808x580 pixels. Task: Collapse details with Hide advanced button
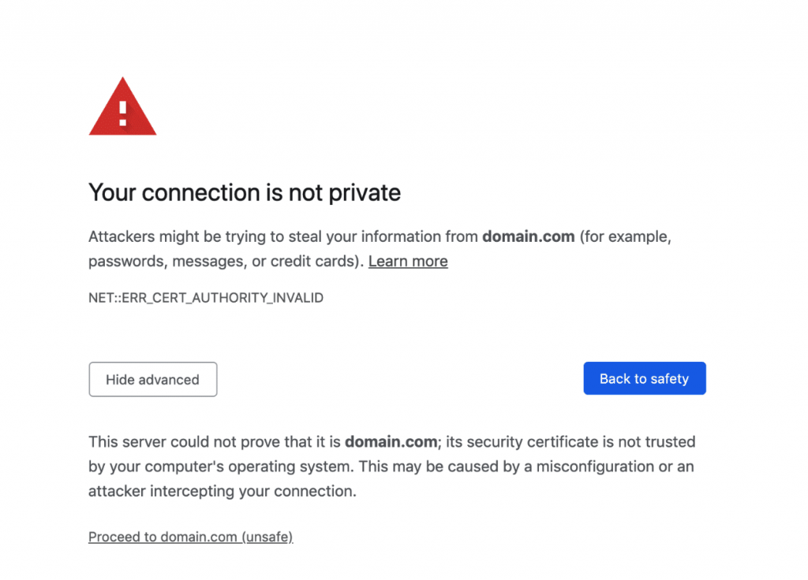pyautogui.click(x=152, y=380)
